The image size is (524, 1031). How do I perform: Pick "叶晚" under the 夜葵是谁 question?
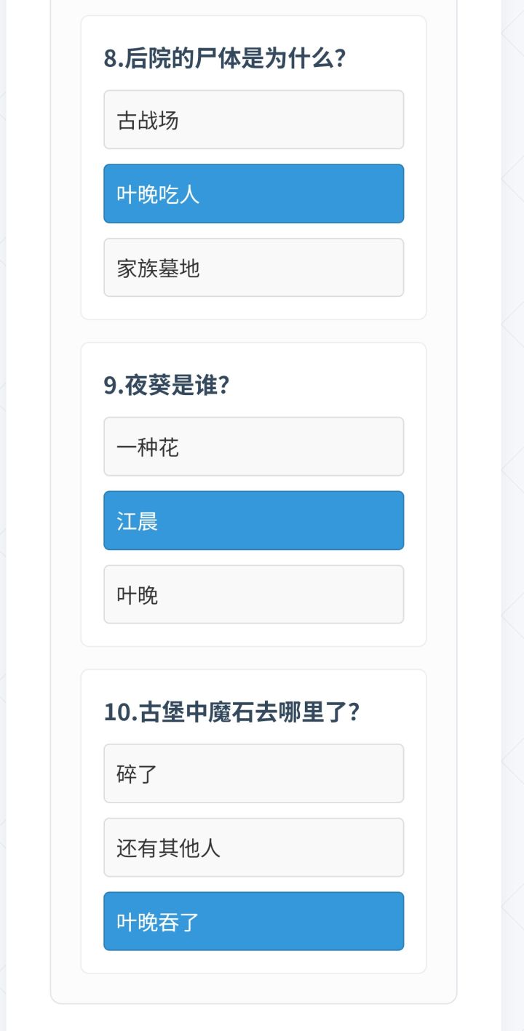[253, 594]
